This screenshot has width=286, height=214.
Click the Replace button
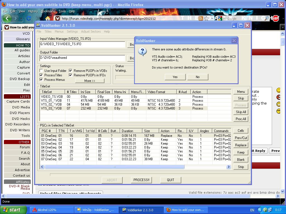tap(241, 145)
